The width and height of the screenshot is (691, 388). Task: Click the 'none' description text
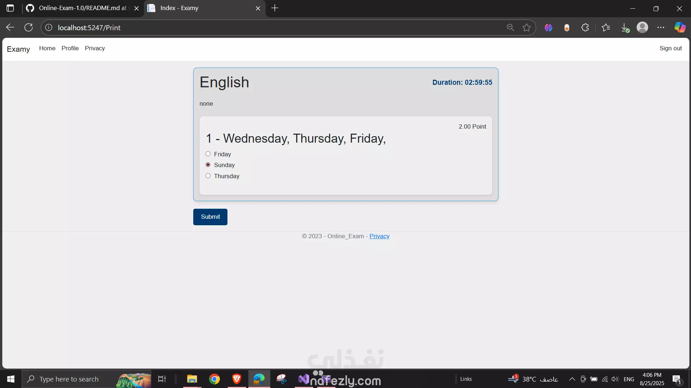pos(206,103)
